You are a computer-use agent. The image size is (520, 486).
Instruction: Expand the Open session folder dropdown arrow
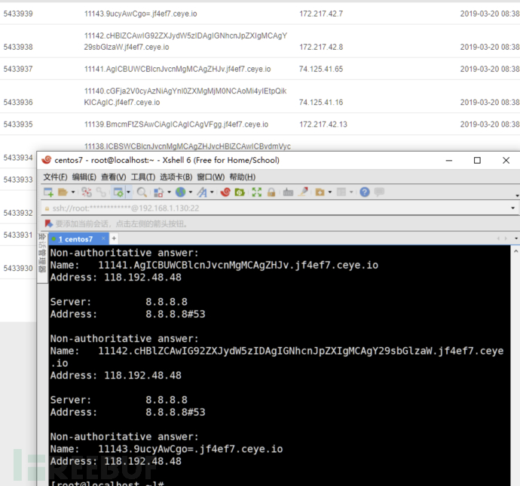[73, 192]
